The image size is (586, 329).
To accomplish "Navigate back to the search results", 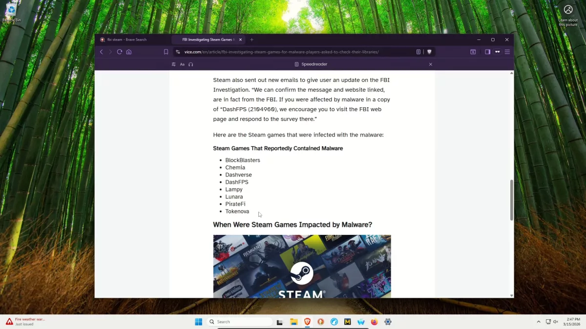I will pos(101,52).
